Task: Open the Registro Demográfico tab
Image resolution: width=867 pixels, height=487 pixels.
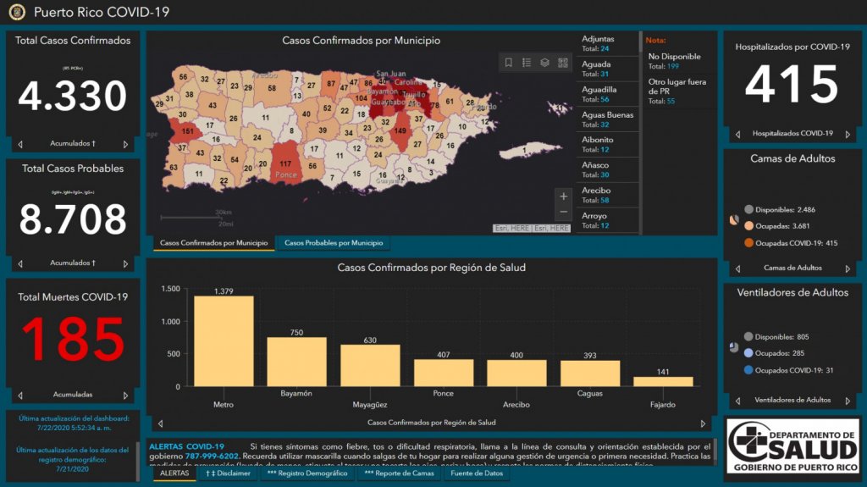Action: (x=307, y=473)
